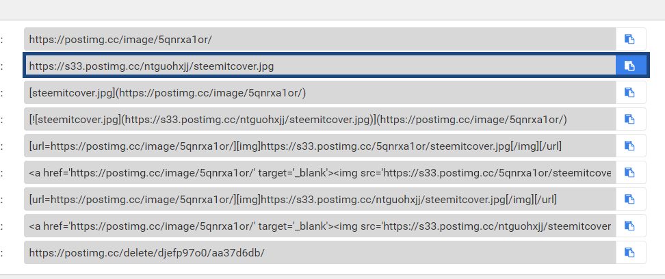Copy the [![steemitcover.jpg] markdown image code
665x279 pixels.
coord(631,119)
